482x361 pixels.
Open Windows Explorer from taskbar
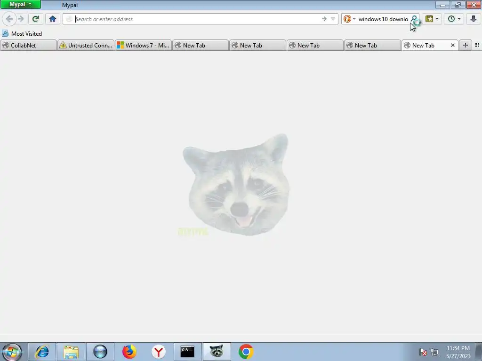(x=71, y=352)
